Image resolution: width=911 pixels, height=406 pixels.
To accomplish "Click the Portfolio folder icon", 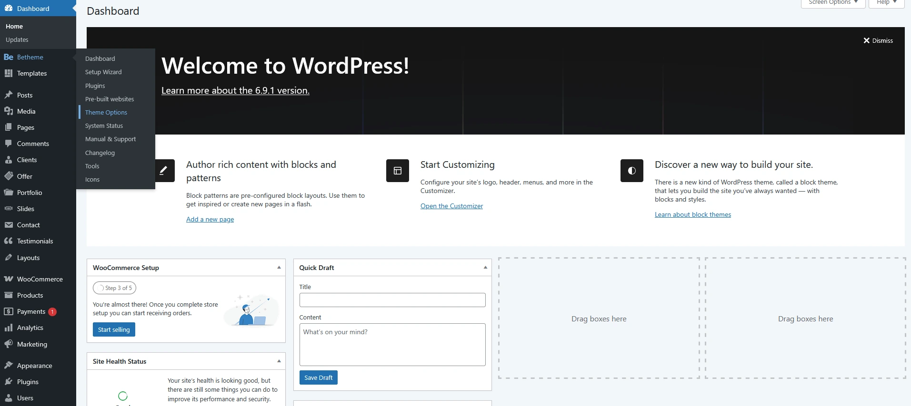I will click(9, 193).
